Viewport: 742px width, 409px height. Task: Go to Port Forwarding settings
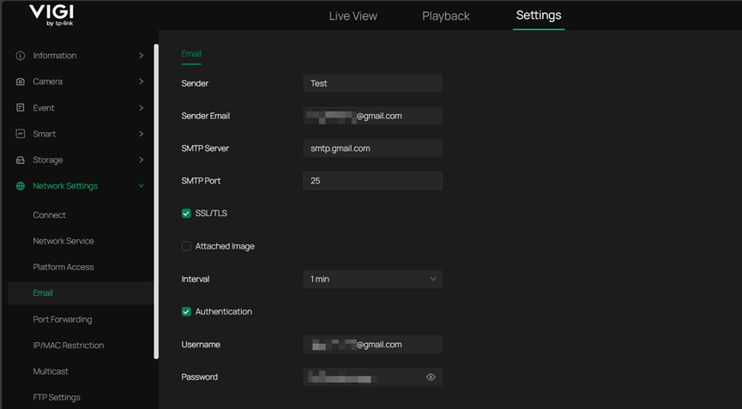62,320
